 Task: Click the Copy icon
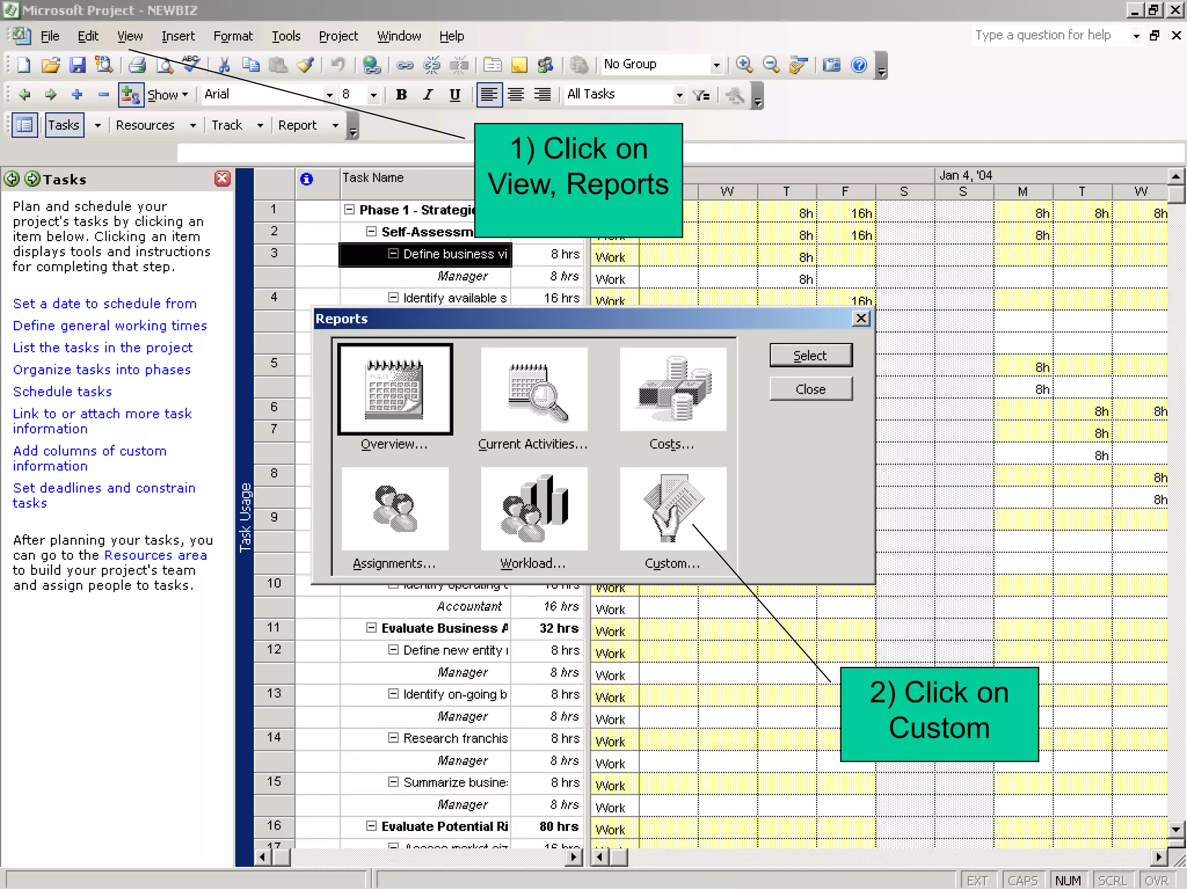pyautogui.click(x=251, y=65)
